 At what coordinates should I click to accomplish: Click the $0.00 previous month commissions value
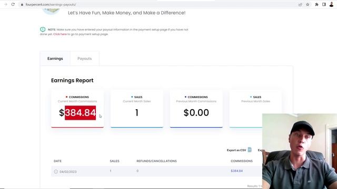(196, 113)
